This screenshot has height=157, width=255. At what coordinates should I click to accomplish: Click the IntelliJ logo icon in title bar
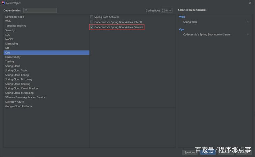point(3,3)
